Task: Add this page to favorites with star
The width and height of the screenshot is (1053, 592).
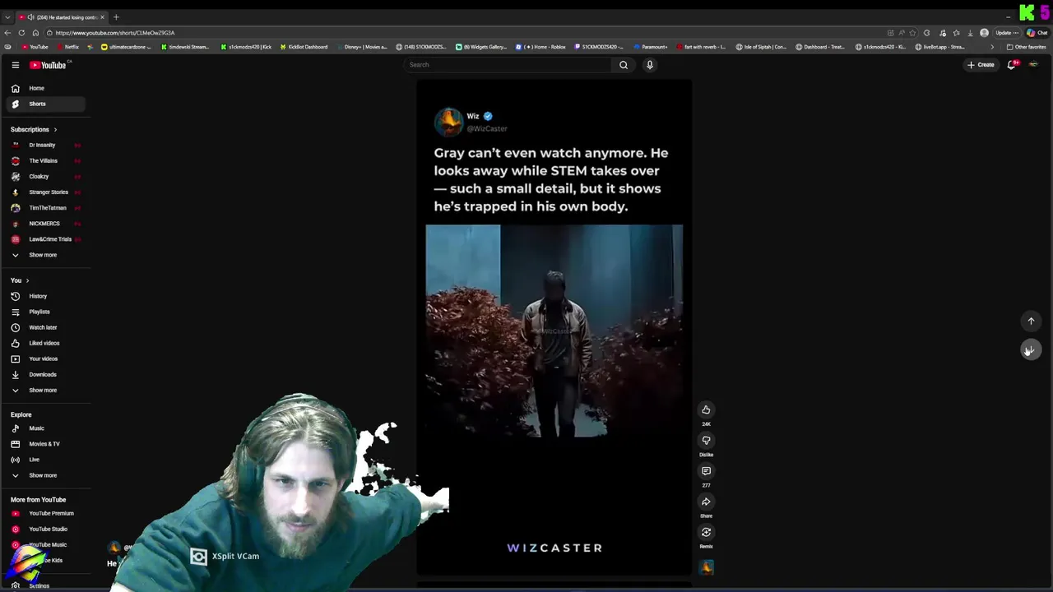Action: 912,33
